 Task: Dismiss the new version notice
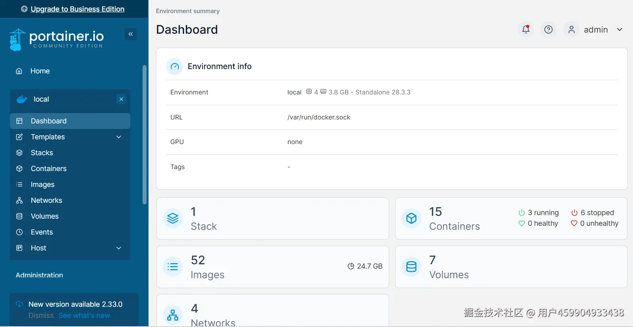pyautogui.click(x=41, y=315)
